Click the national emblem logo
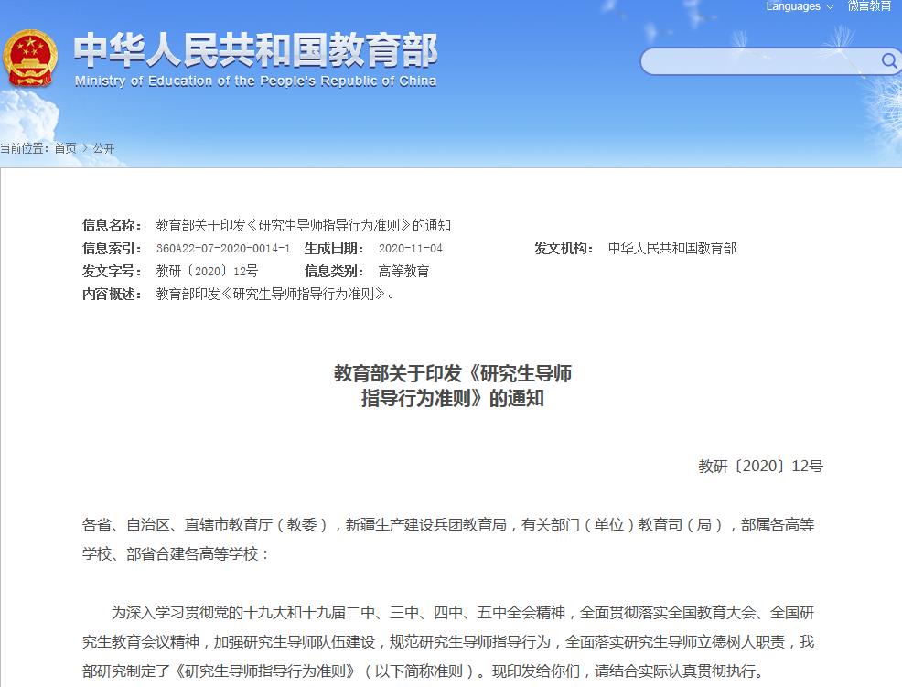This screenshot has width=902, height=687. (32, 57)
